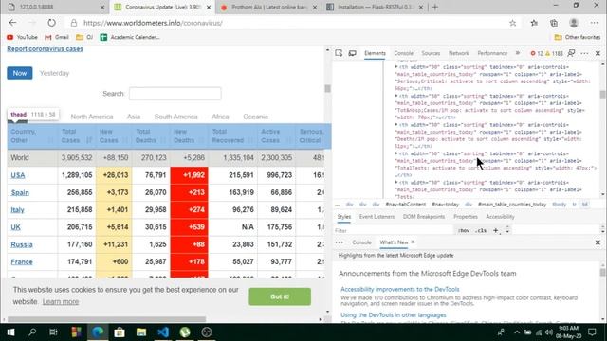Screen dimensions: 607x341
Task: Expand the Tot Cases/1M pop th node
Action: [396, 96]
